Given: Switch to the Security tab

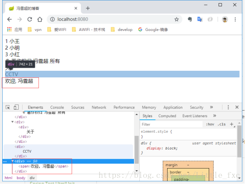Looking at the screenshot, I should [x=196, y=107].
